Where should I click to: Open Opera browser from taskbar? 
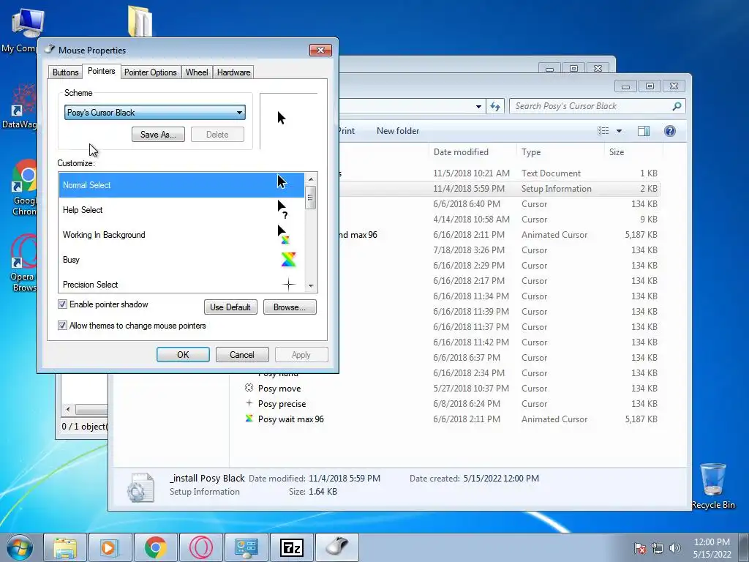[200, 547]
